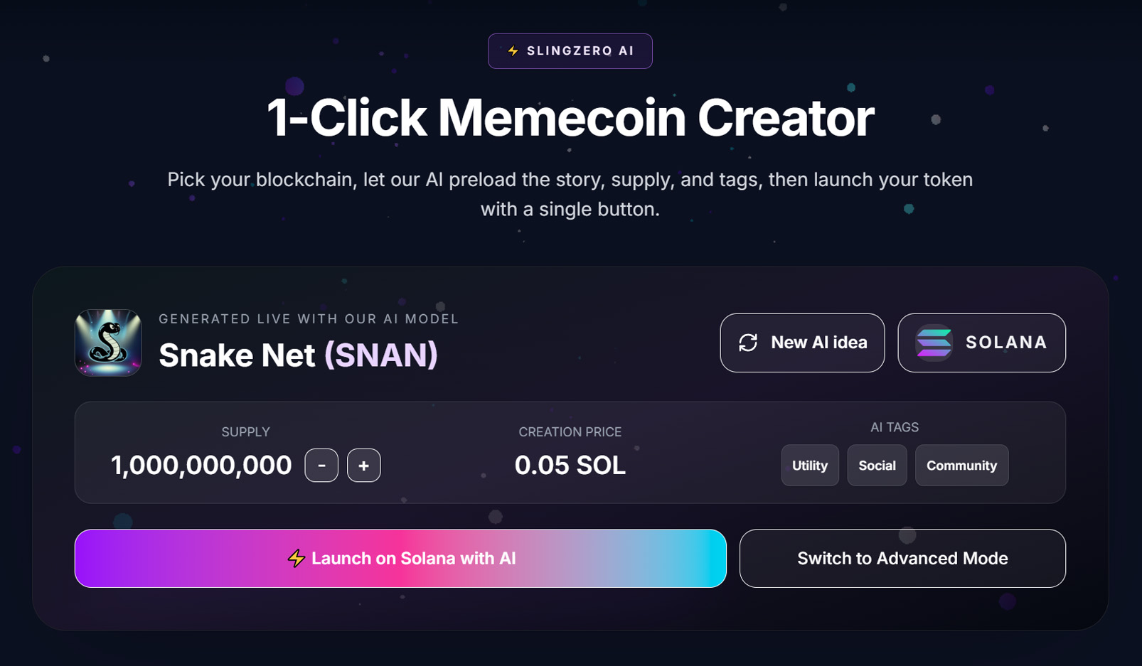This screenshot has height=666, width=1142.
Task: Click the SLINGZERO AI badge text
Action: [580, 51]
